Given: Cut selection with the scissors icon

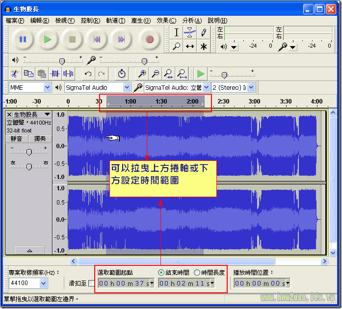Looking at the screenshot, I should coord(15,74).
